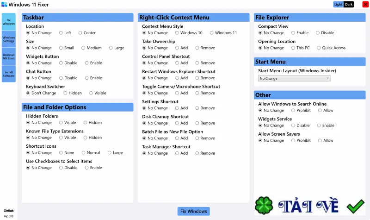370x220 pixels.
Task: Select Remove for Take Ownership
Action: coord(205,48)
